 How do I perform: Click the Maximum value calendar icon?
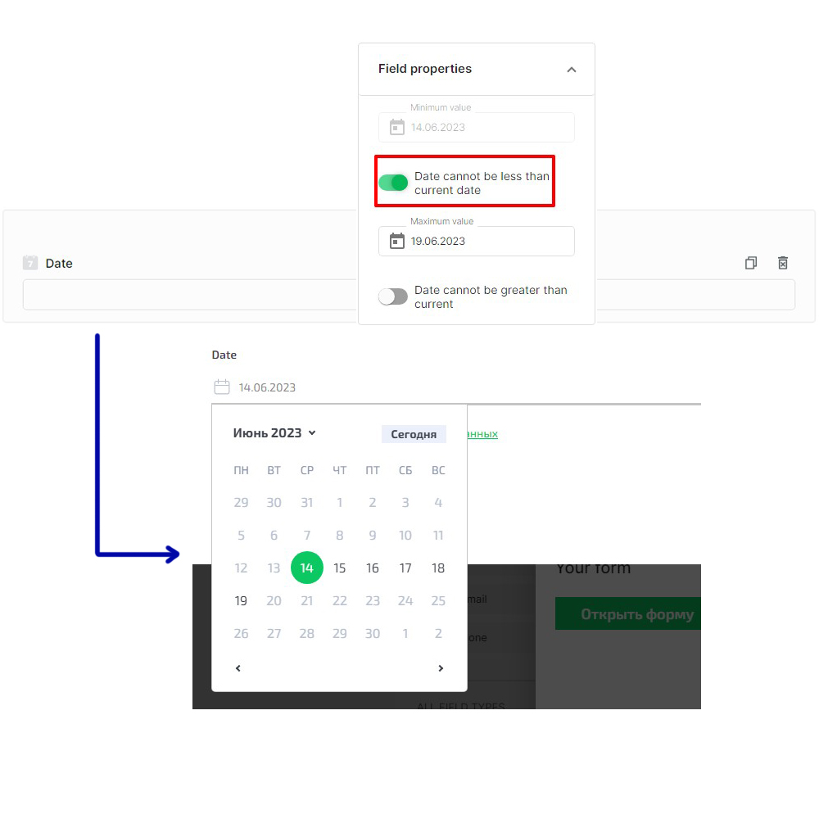[x=397, y=241]
